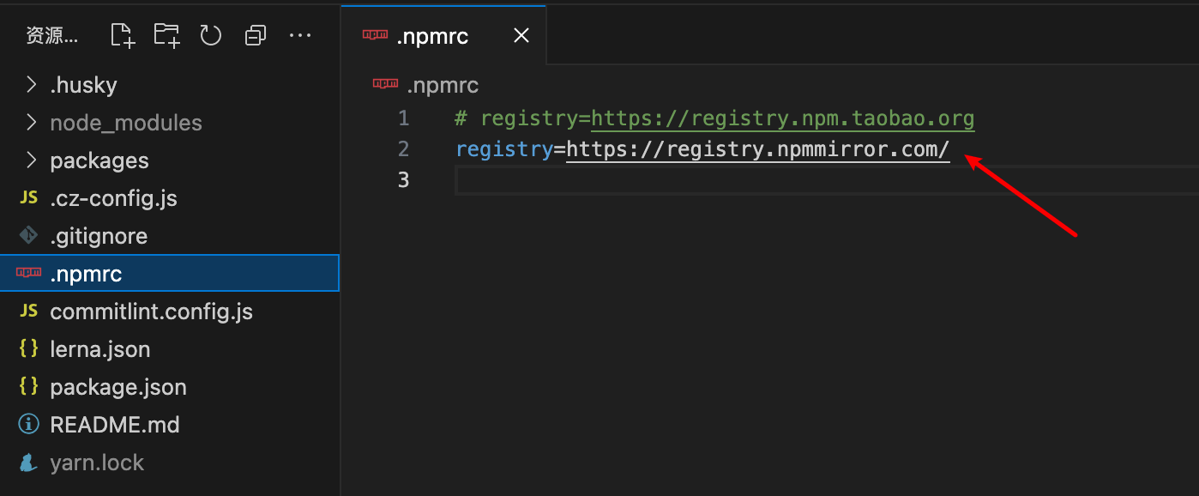The height and width of the screenshot is (496, 1199).
Task: Select .npmrc in the file tree
Action: pyautogui.click(x=86, y=274)
